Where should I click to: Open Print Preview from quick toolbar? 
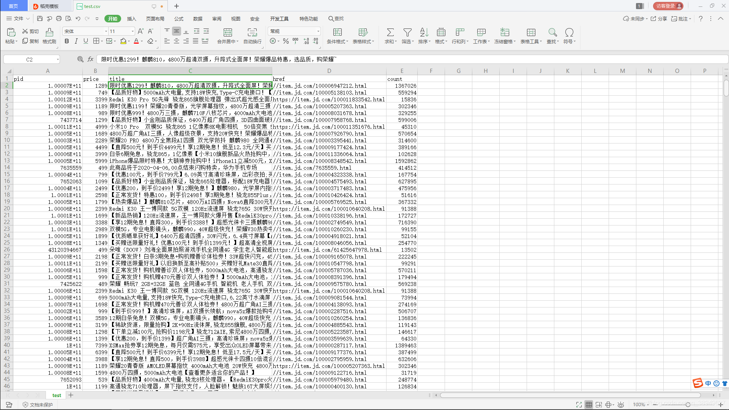click(x=68, y=19)
